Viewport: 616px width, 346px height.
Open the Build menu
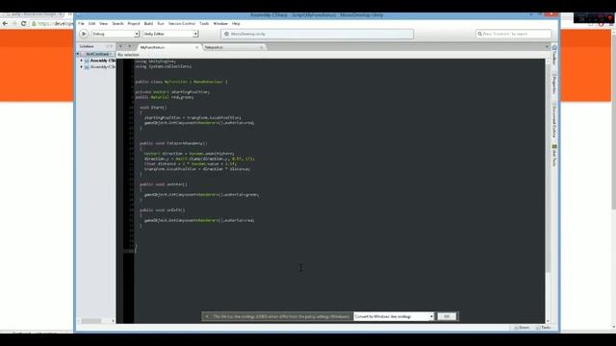148,23
